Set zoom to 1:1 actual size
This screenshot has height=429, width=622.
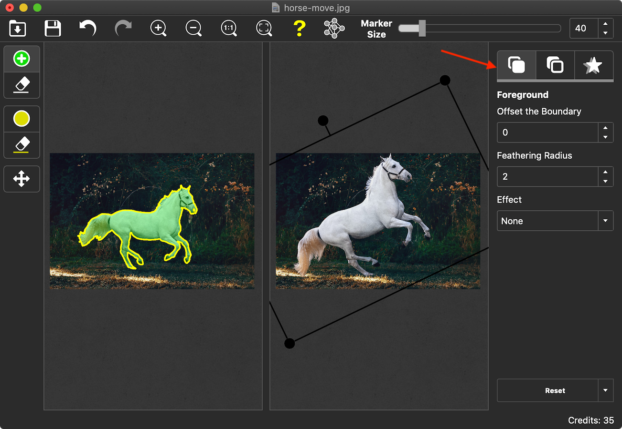coord(229,28)
